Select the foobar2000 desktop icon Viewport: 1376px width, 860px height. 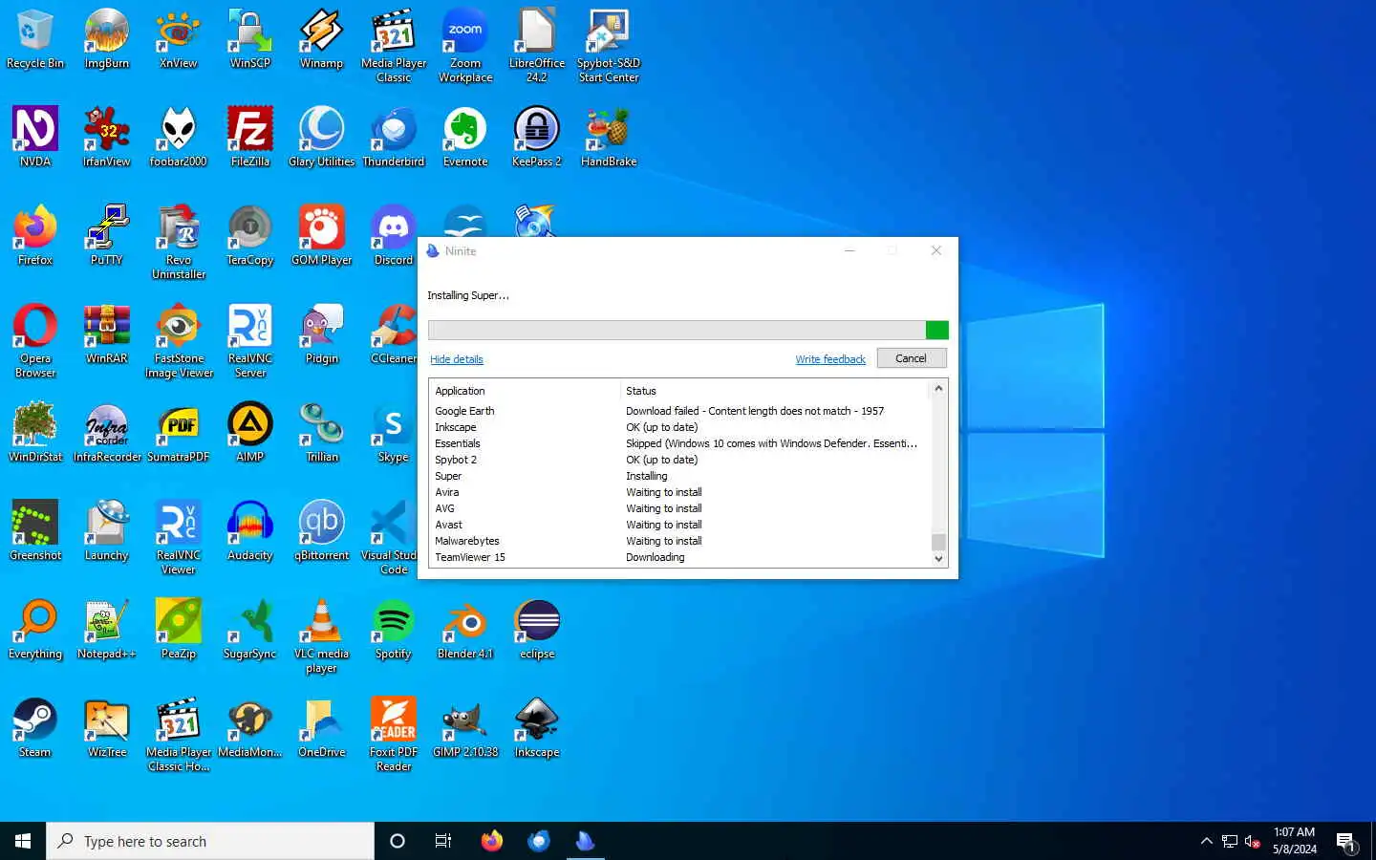(x=179, y=138)
